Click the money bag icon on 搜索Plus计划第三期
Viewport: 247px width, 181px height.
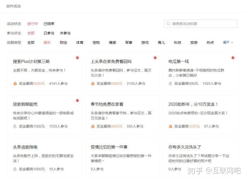pos(15,83)
